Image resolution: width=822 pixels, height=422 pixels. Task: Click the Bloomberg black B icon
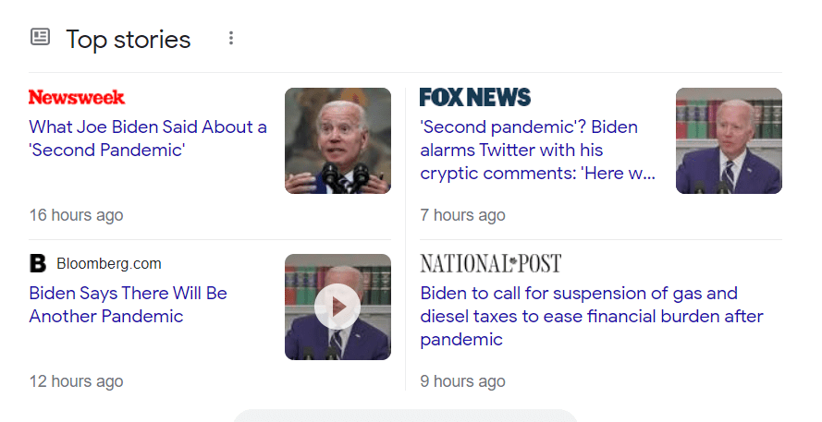[x=38, y=264]
